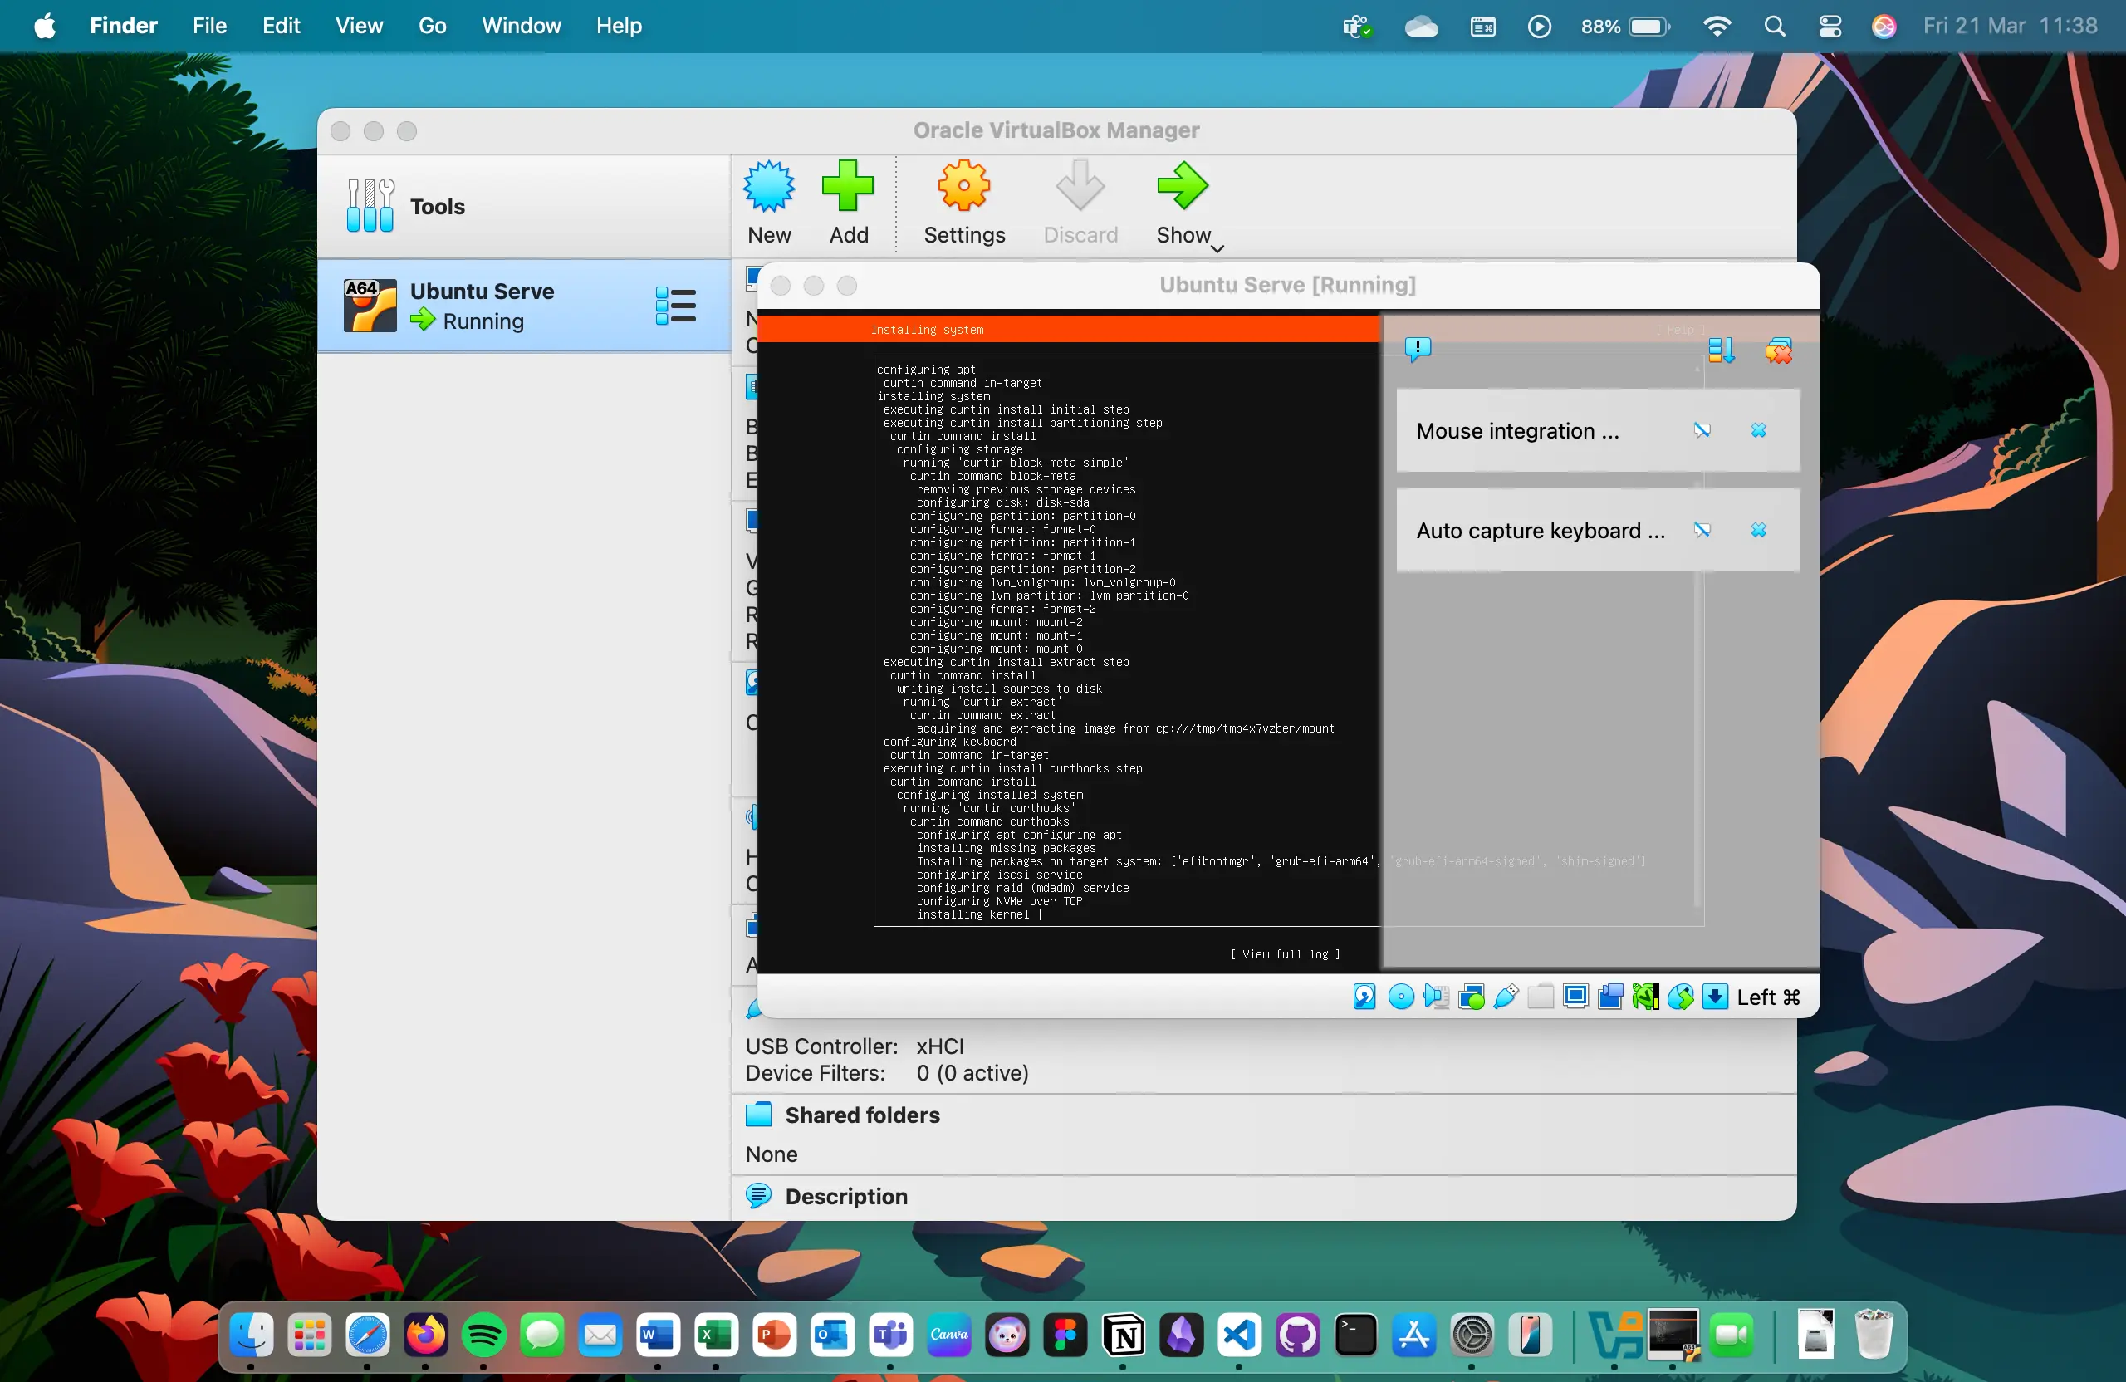
Task: Click the Description section header
Action: tap(846, 1196)
